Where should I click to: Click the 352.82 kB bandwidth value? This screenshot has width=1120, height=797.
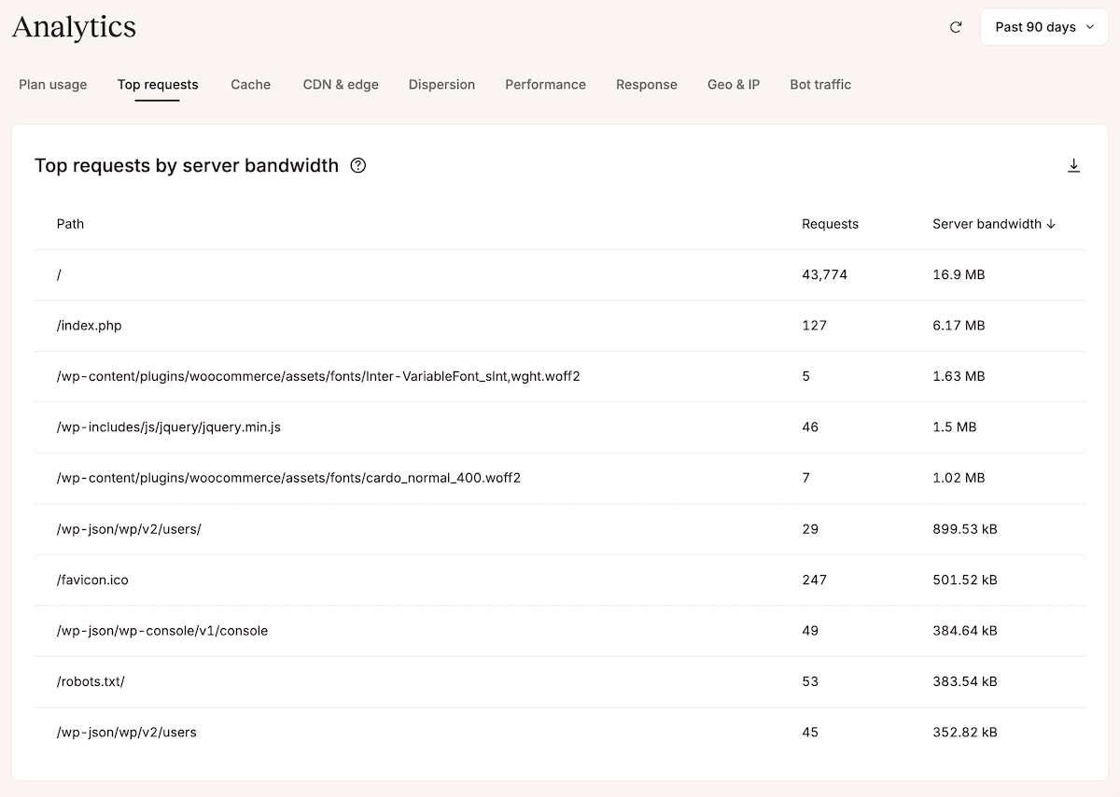[965, 733]
